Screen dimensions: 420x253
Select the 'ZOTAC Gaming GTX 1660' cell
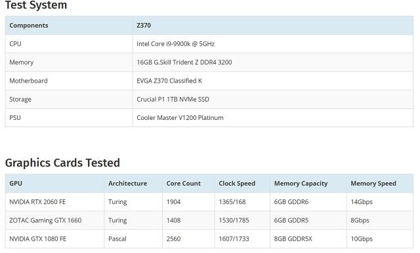point(45,220)
